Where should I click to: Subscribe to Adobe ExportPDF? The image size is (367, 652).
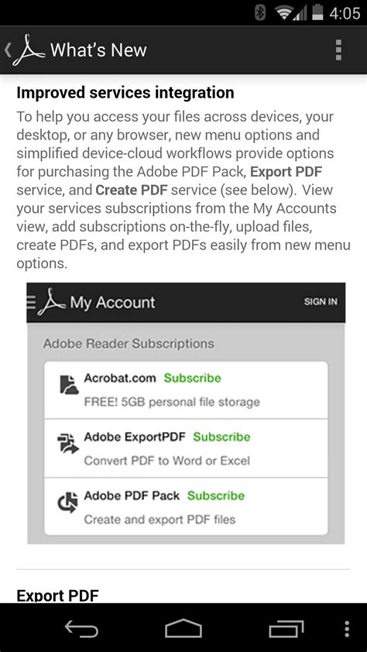pyautogui.click(x=221, y=437)
